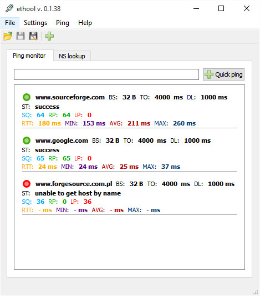Click the MIN value 153 ms
The width and height of the screenshot is (260, 296).
tap(94, 123)
